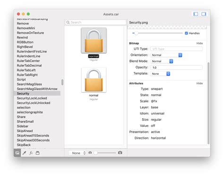Select SkipAhead30Seconds in the list
This screenshot has height=175, width=224.
[33, 140]
